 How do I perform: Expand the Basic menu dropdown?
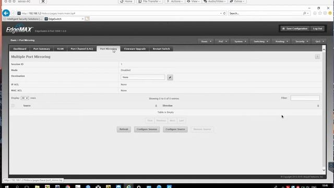pyautogui.click(x=206, y=41)
